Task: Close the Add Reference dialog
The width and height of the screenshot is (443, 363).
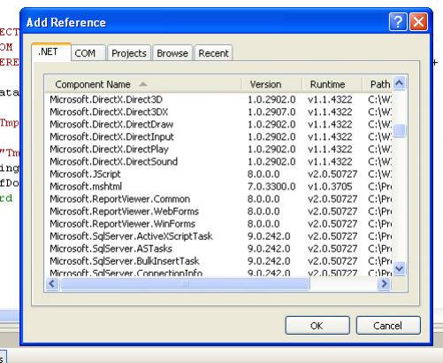Action: [x=418, y=22]
